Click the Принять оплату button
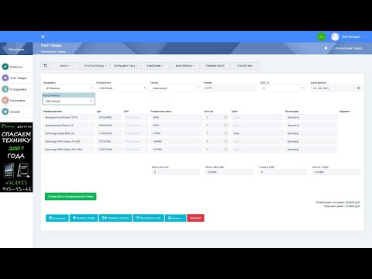Screen dimensions: 372x279 tap(115, 218)
